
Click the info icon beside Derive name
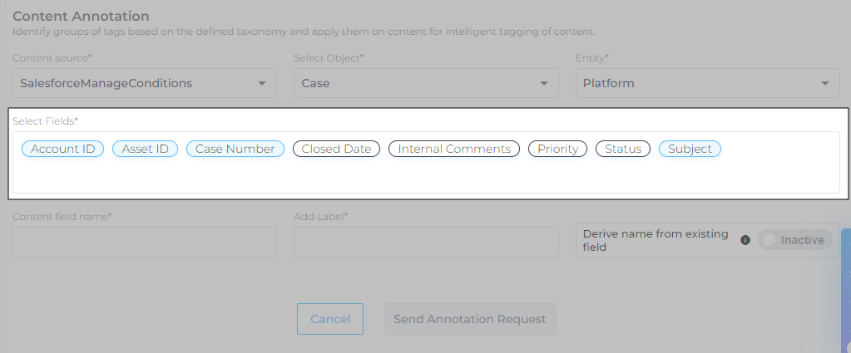point(745,240)
